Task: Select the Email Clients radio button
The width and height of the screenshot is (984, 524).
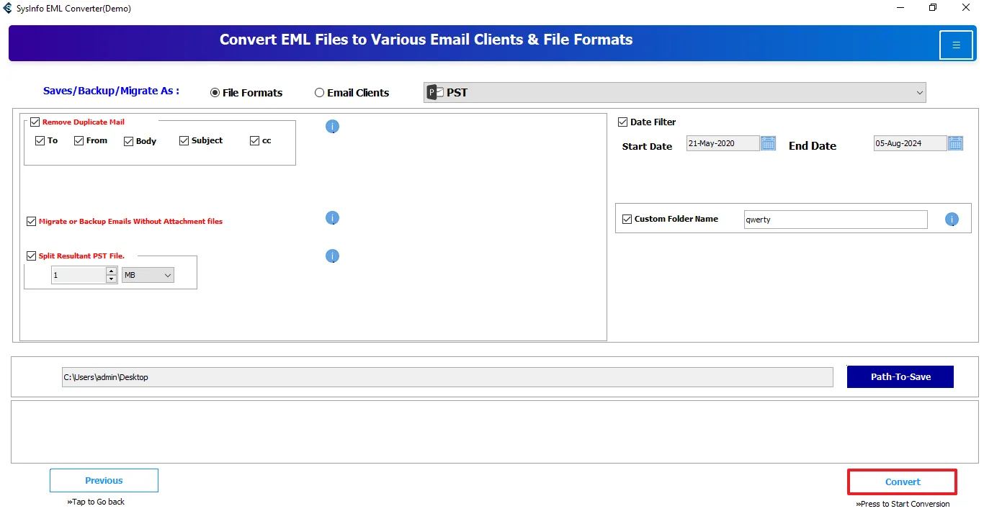Action: pyautogui.click(x=320, y=93)
